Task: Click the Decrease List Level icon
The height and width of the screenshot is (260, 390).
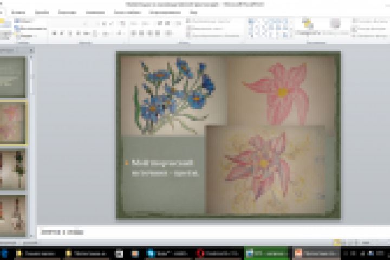Action: click(160, 23)
